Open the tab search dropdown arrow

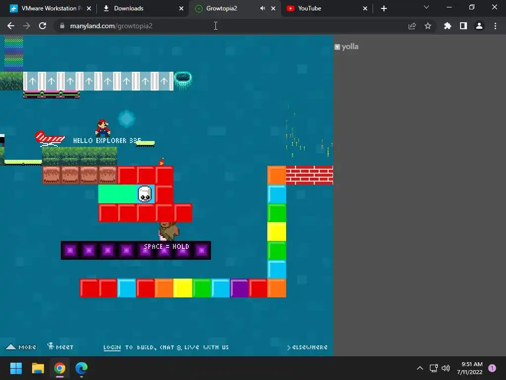[426, 7]
